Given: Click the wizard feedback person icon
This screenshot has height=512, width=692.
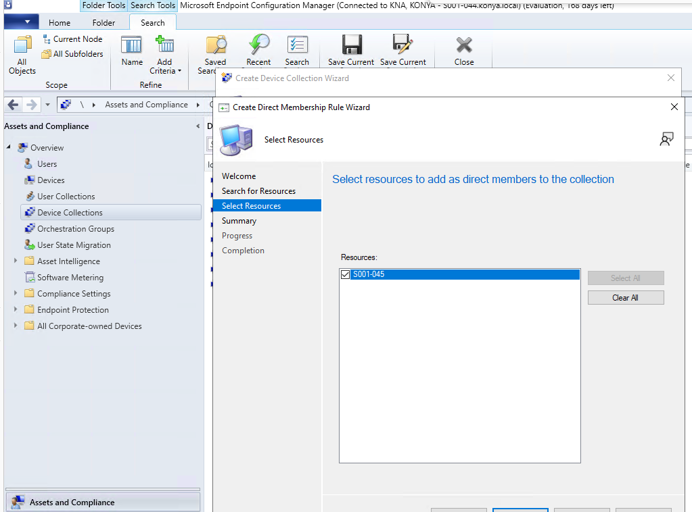Looking at the screenshot, I should (666, 139).
